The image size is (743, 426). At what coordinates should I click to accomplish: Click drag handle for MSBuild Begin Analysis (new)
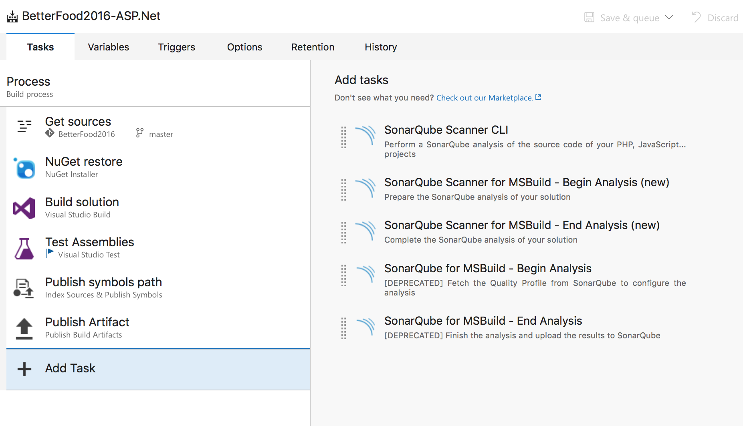click(343, 190)
